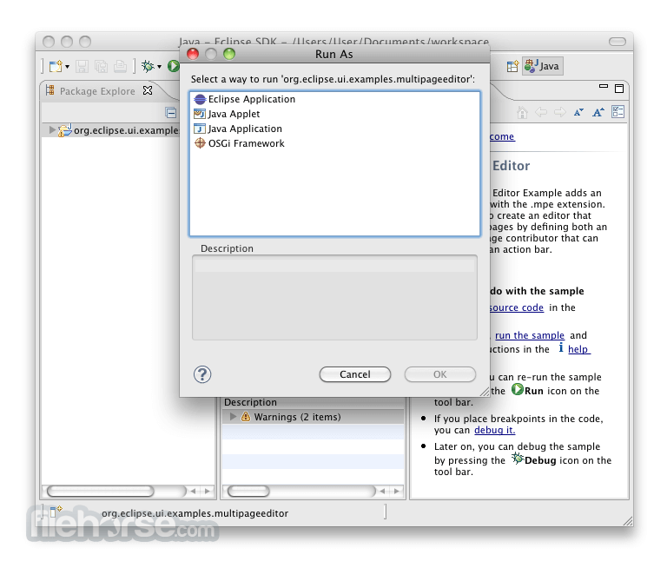Open the 'run the sample' link

tap(530, 335)
